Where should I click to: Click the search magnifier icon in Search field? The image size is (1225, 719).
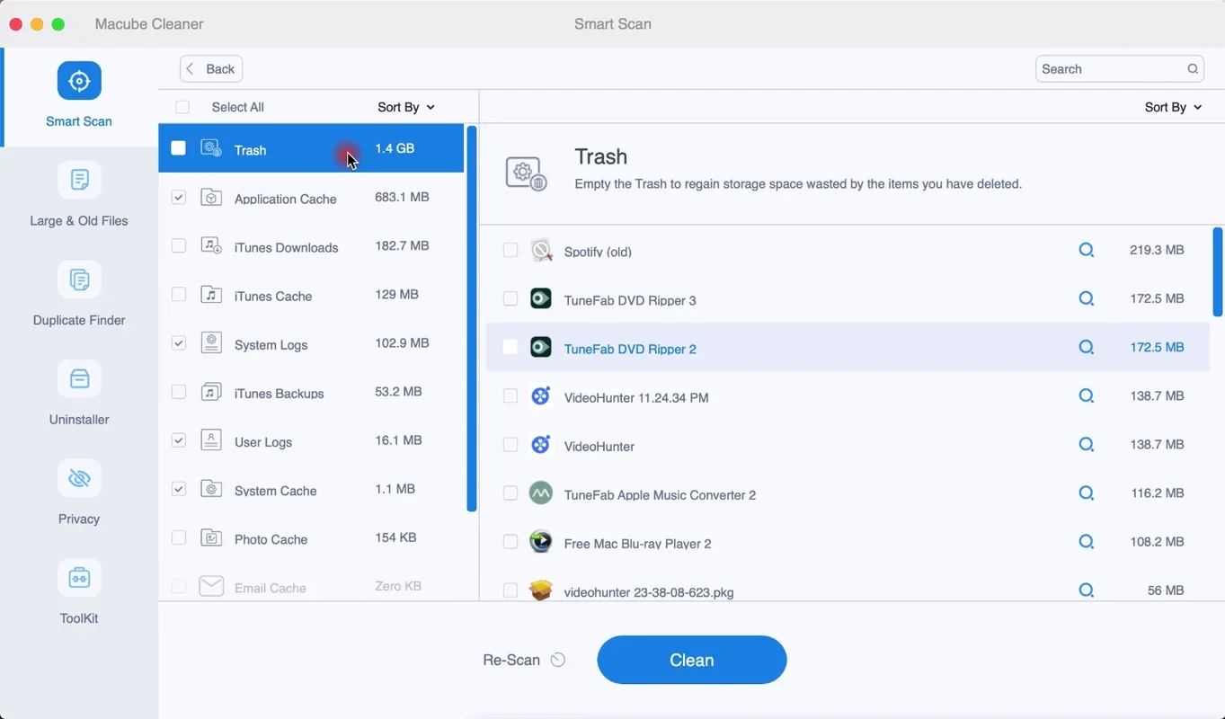coord(1193,68)
